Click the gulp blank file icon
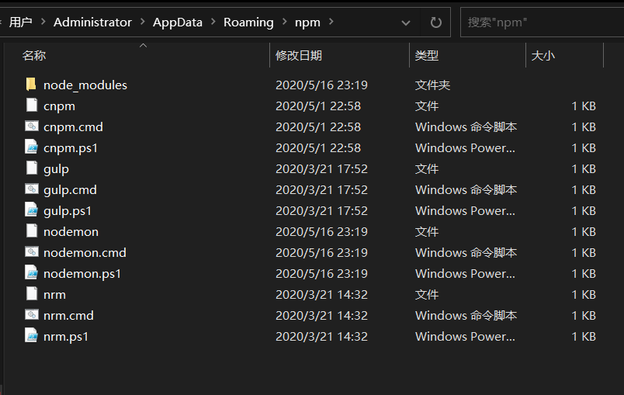Viewport: 624px width, 395px height. coord(32,168)
